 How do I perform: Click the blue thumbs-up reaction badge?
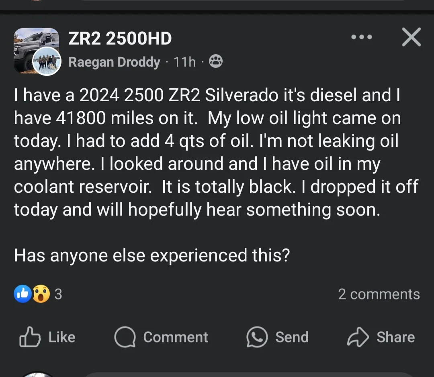(23, 294)
